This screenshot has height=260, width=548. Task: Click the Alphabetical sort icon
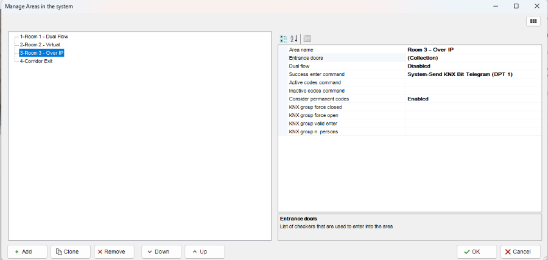[x=293, y=38]
